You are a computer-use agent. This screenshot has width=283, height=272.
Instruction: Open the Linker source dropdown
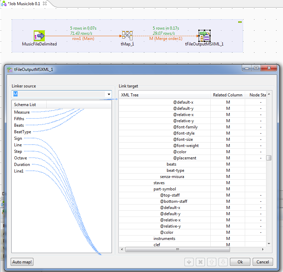coord(108,94)
